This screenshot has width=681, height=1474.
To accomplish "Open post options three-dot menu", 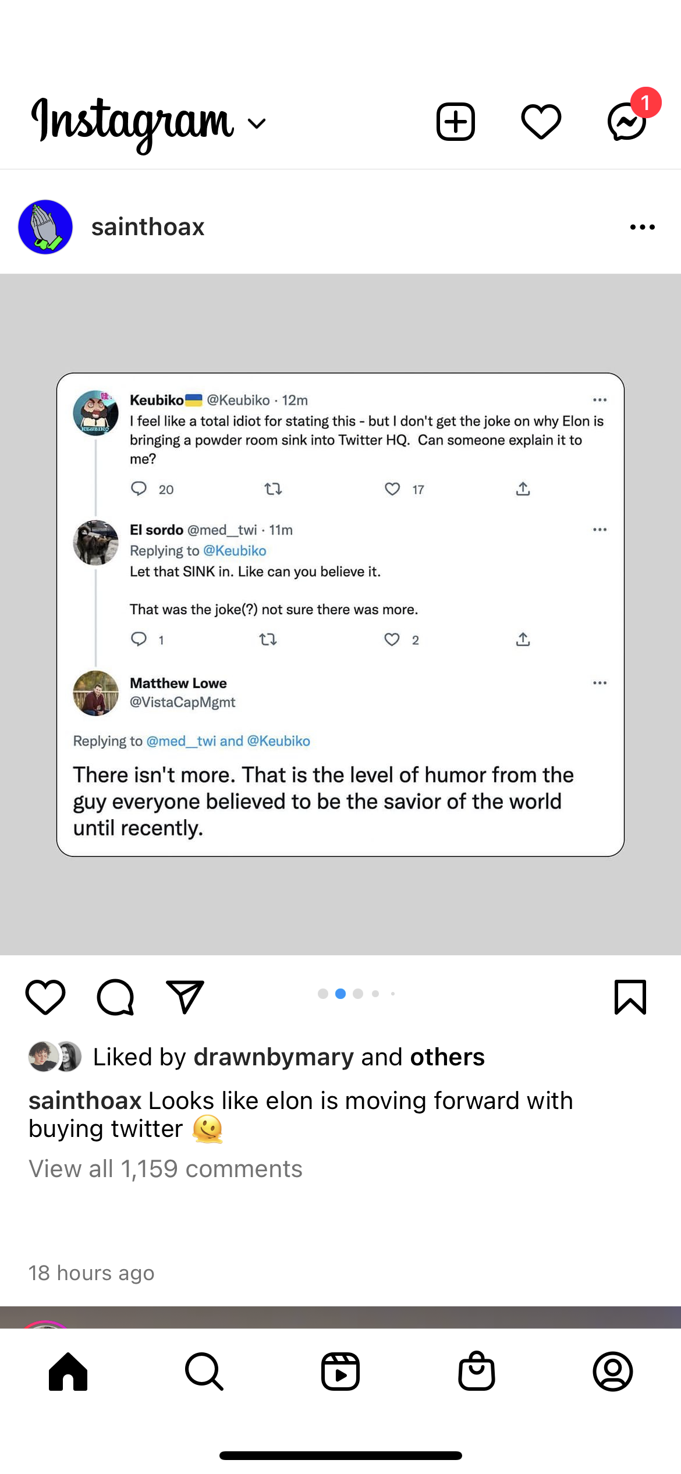I will 642,227.
